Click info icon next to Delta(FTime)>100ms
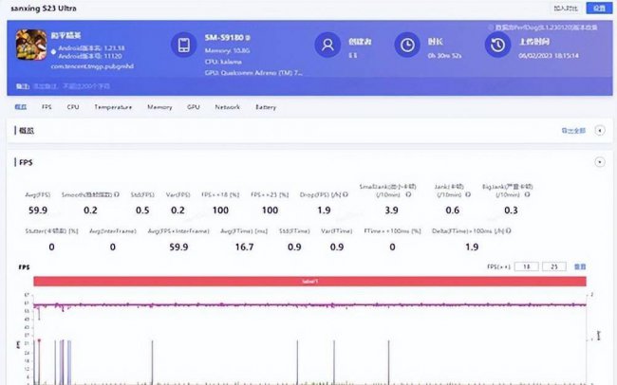The width and height of the screenshot is (617, 385). tap(508, 230)
